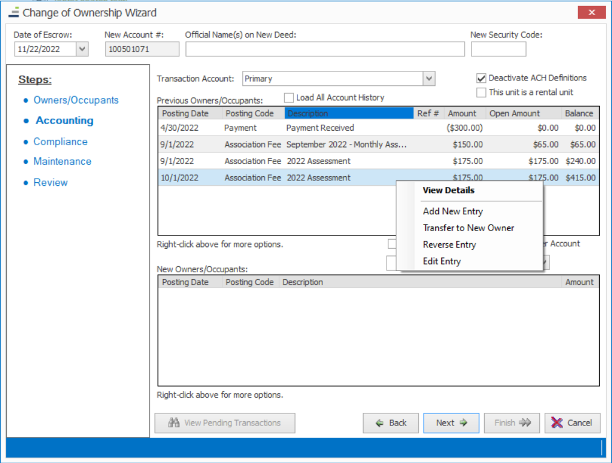Enable Load All Account History checkbox
612x463 pixels.
[289, 97]
